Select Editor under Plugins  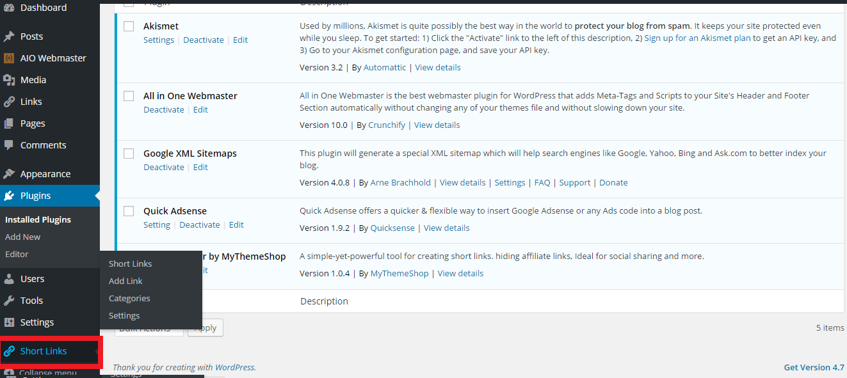[17, 254]
